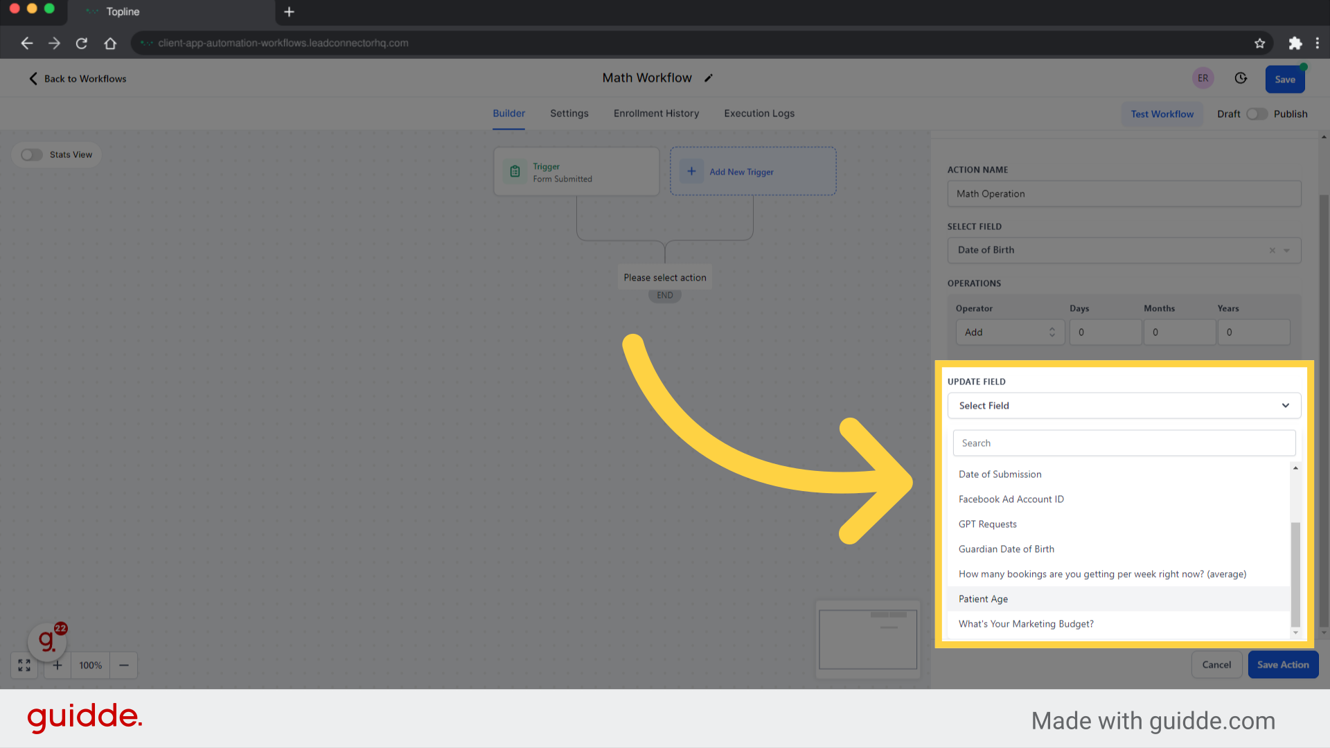Click the 100% zoom level display
The image size is (1330, 748).
point(90,666)
